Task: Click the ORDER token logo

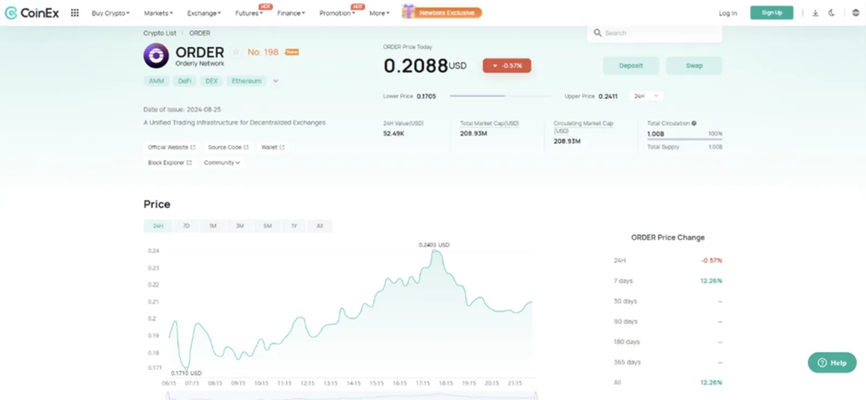Action: (x=156, y=56)
